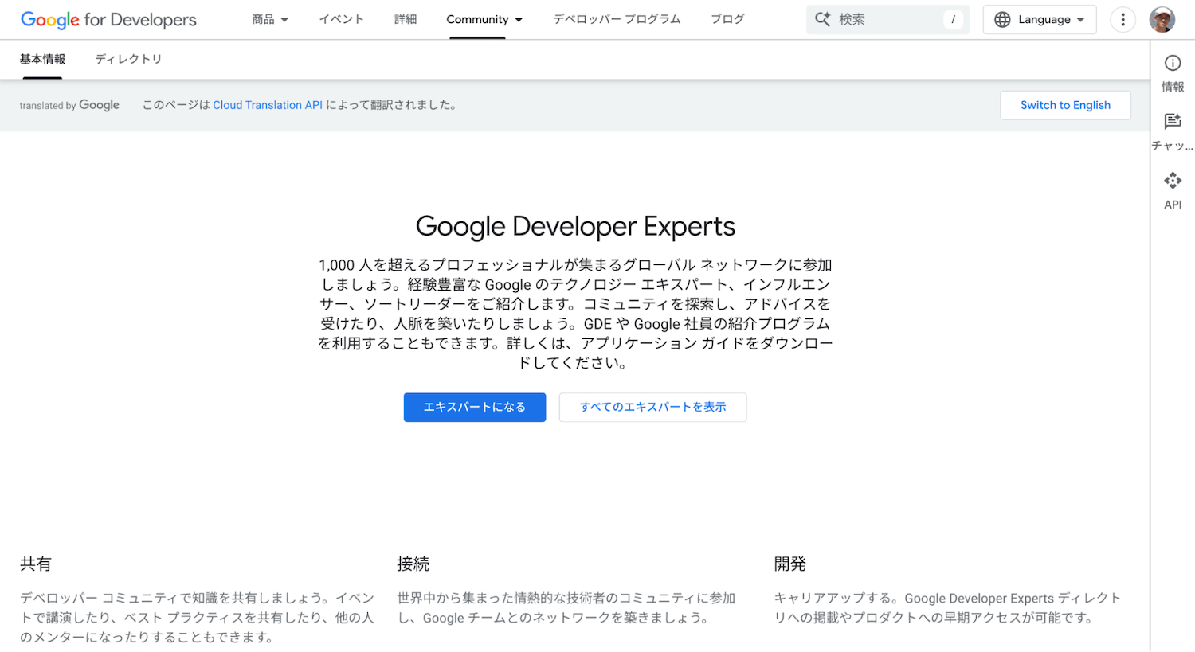The width and height of the screenshot is (1195, 652).
Task: Click the 開発 section heading
Action: click(x=790, y=564)
